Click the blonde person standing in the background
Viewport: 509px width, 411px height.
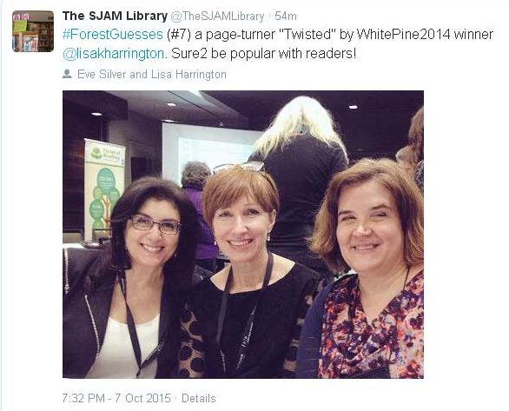301,169
